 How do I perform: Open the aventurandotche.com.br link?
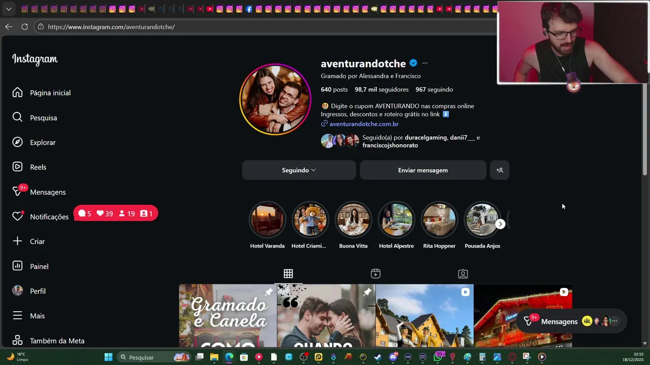[364, 124]
